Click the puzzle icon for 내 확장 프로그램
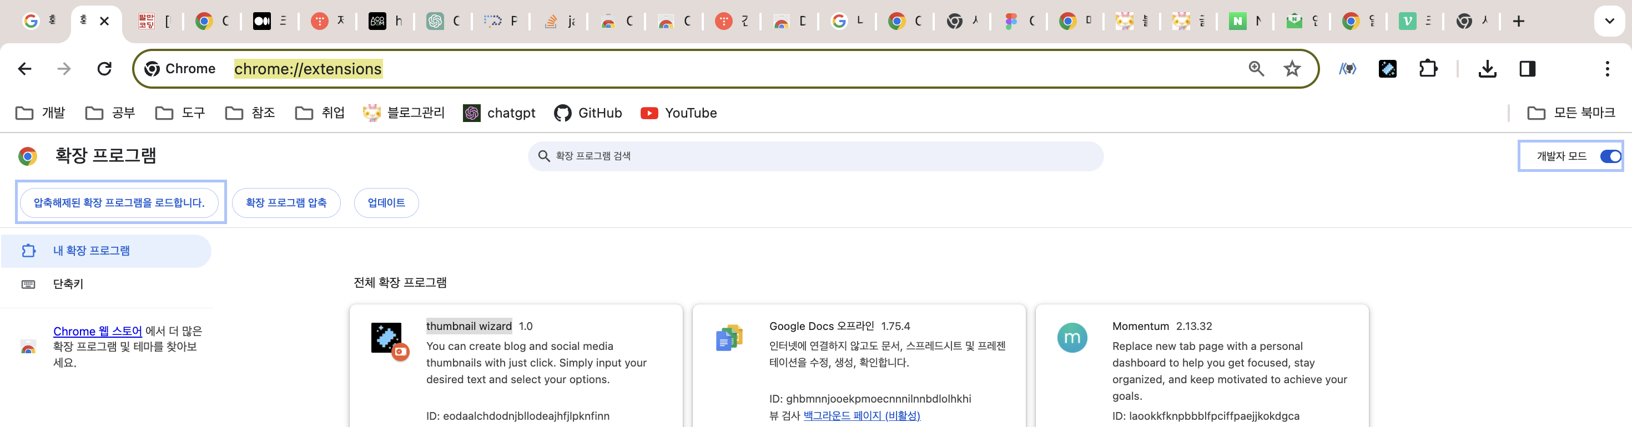 point(28,251)
